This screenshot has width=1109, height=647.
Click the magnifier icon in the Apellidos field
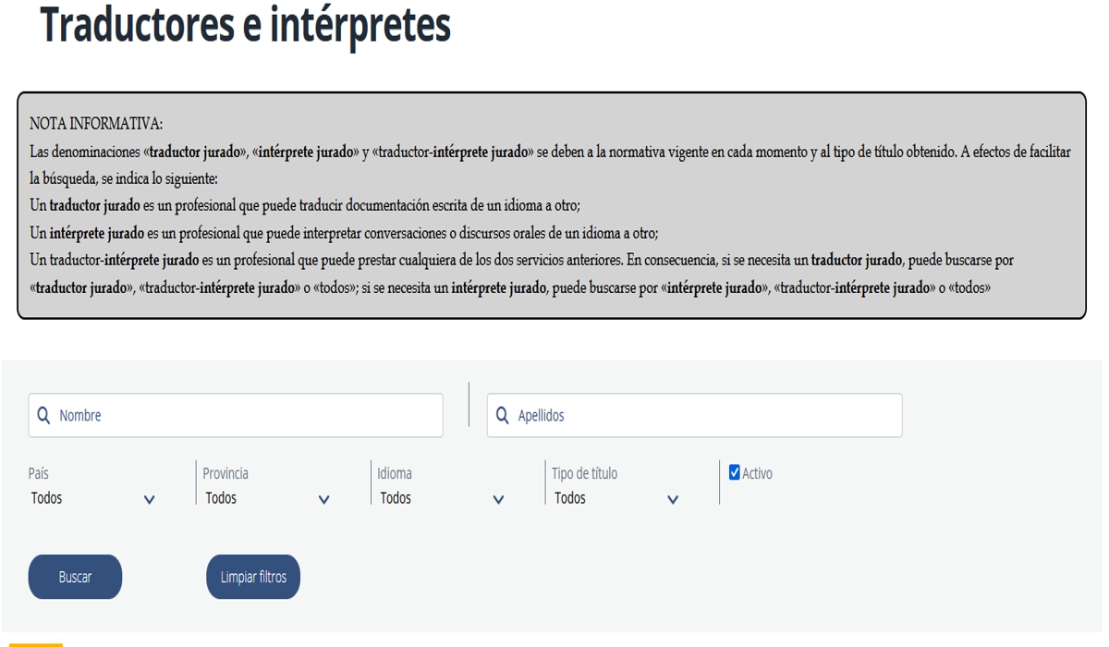(x=502, y=416)
